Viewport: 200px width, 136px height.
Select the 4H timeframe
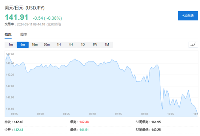click(x=71, y=45)
